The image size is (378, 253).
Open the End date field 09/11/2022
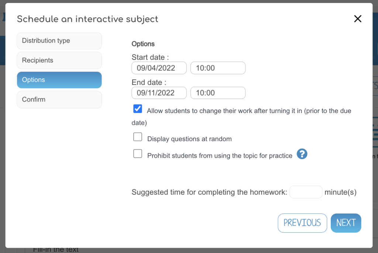click(159, 93)
